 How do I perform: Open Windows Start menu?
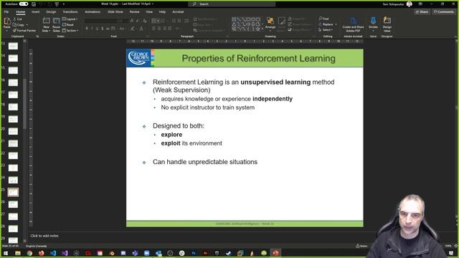tap(6, 253)
